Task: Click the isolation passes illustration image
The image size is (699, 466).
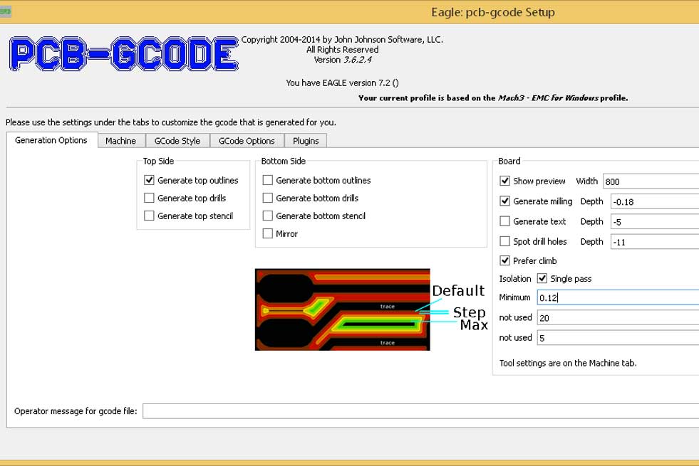Action: [342, 309]
